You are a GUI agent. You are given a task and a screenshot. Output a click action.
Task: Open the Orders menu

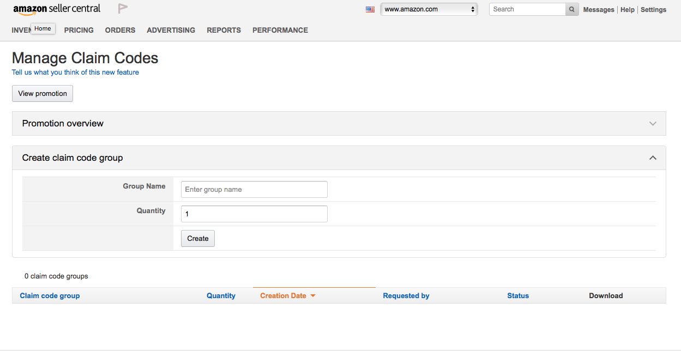click(120, 31)
